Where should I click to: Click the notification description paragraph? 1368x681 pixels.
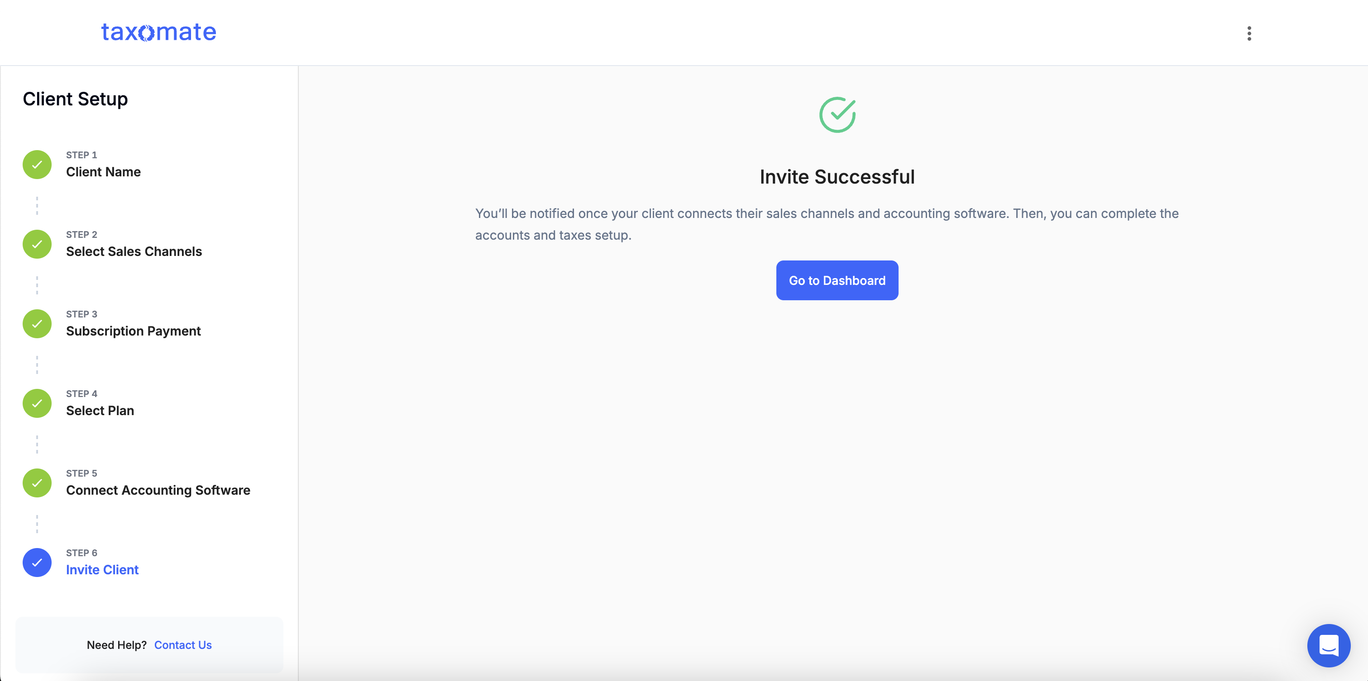click(x=827, y=224)
